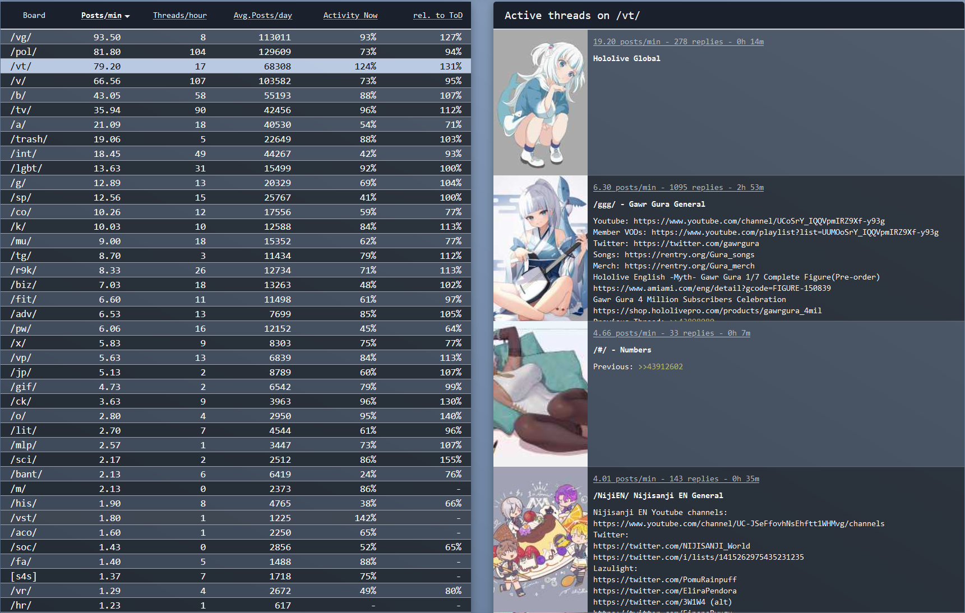Select the /lgbt/ board row

point(236,168)
